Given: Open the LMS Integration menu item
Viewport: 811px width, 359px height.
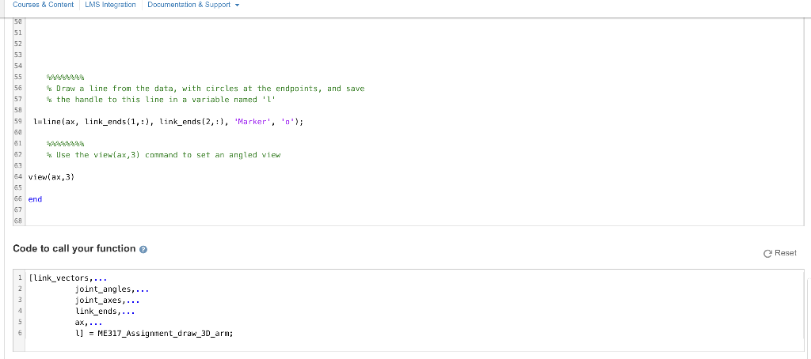Looking at the screenshot, I should 110,5.
